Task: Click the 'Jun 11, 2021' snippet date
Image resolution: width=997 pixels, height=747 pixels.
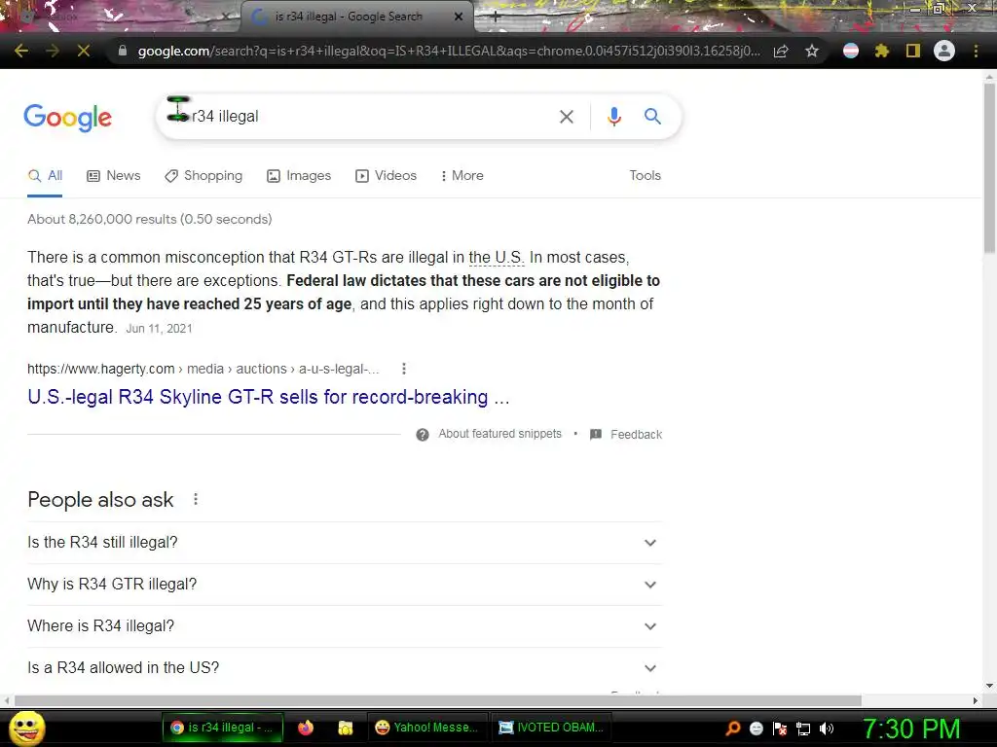Action: click(159, 329)
